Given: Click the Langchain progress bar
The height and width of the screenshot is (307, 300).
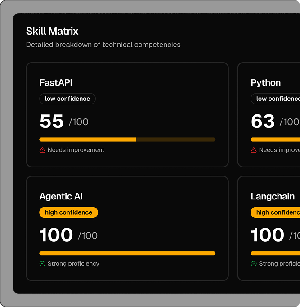Looking at the screenshot, I should tap(275, 253).
